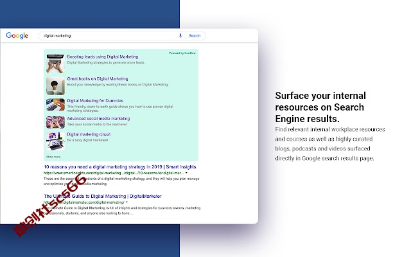
Task: Click the 'Powered by' label in the resources panel
Action: tap(182, 53)
